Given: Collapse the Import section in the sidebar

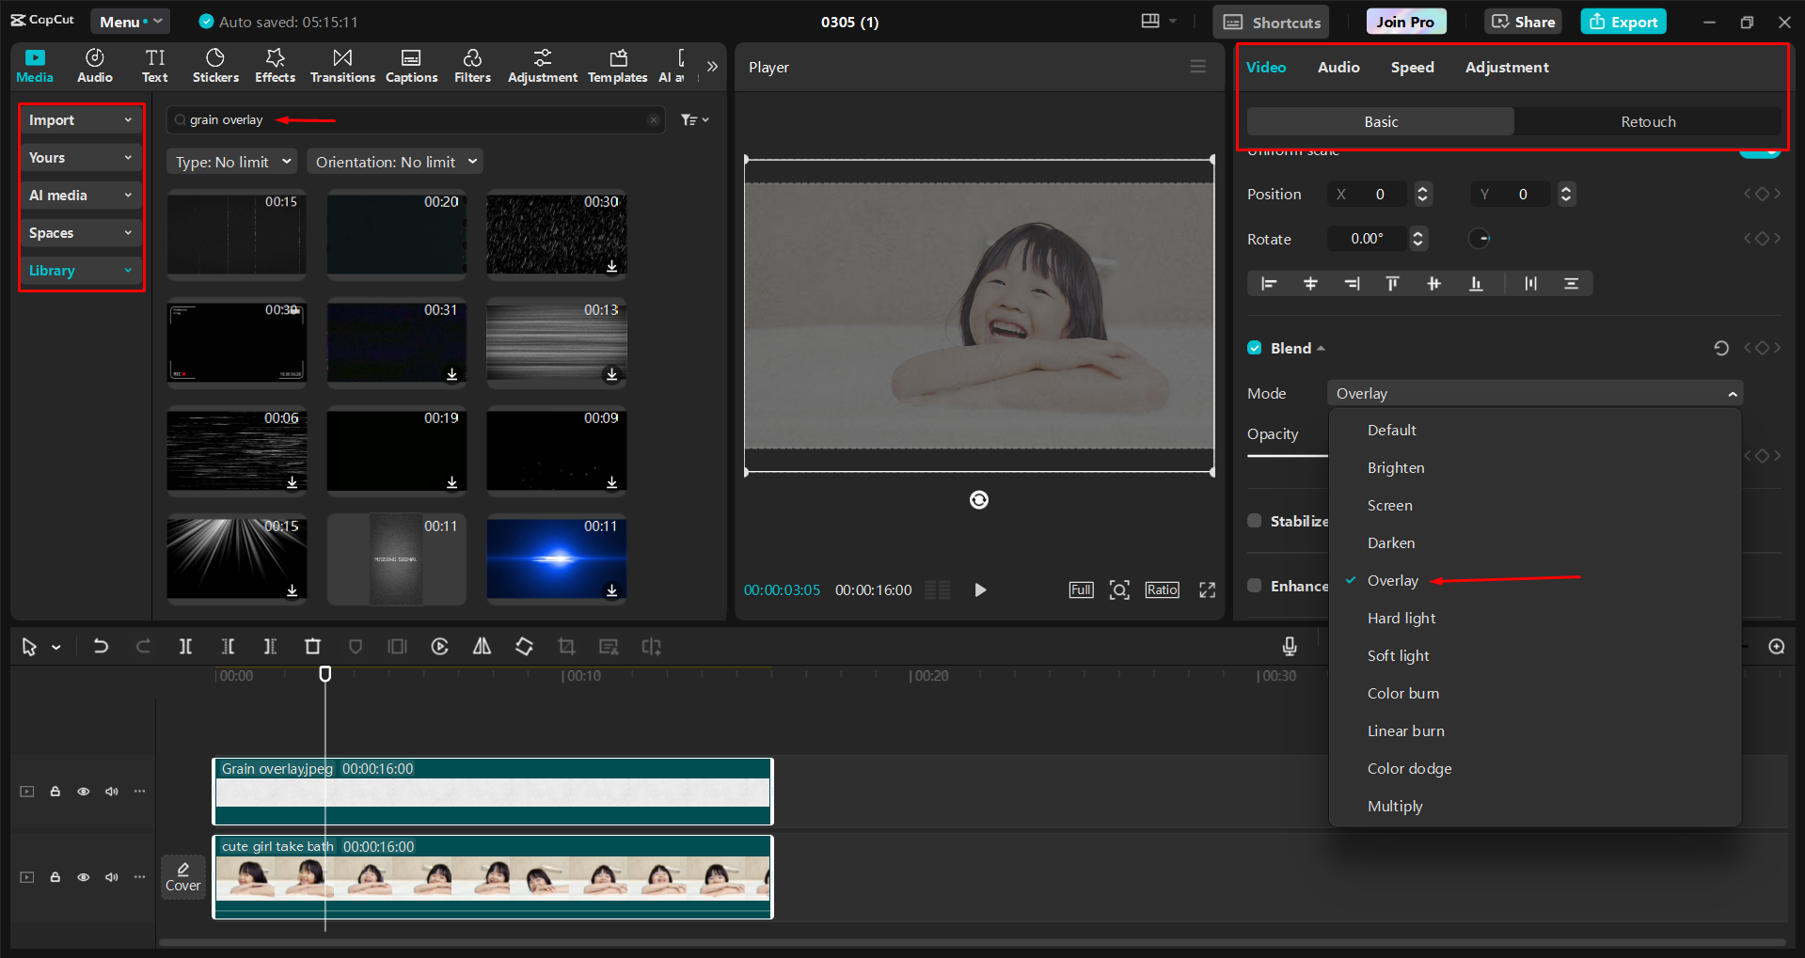Looking at the screenshot, I should click(x=127, y=119).
